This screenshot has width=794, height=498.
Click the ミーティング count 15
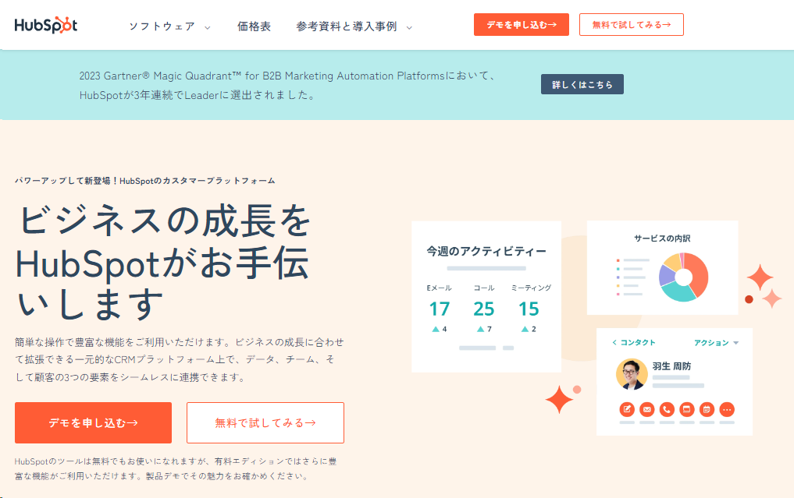tap(528, 309)
